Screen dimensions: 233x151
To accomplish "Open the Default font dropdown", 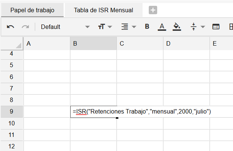I will pyautogui.click(x=63, y=27).
